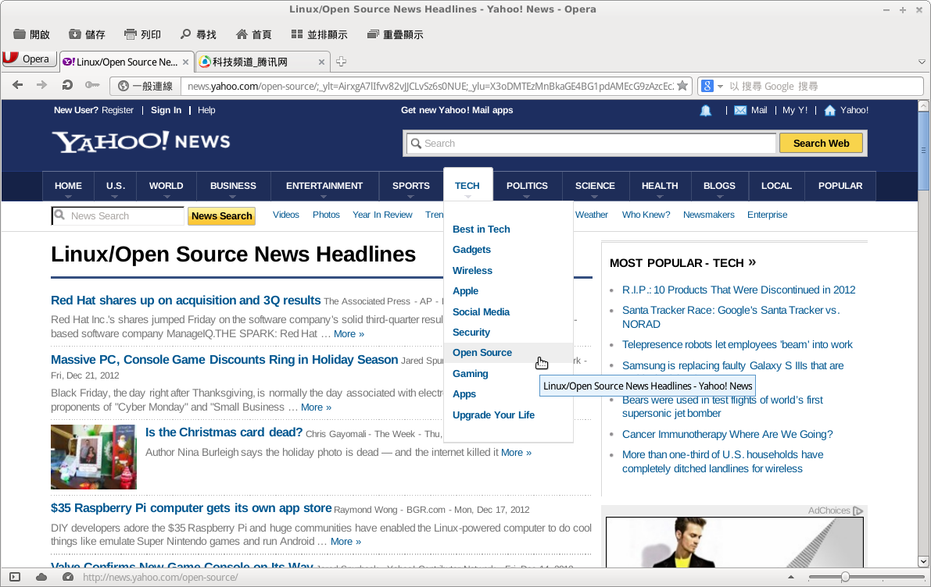The image size is (931, 587).
Task: Select Wireless in Tech menu
Action: [x=472, y=270]
